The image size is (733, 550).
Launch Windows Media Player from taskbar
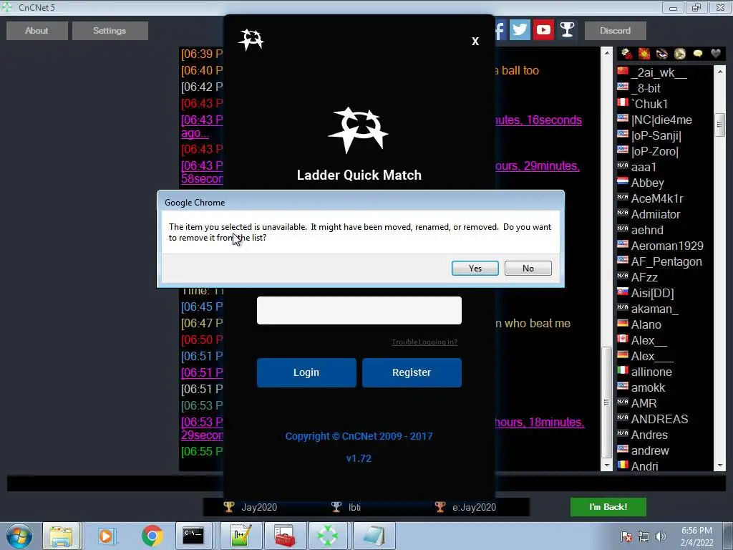[107, 536]
